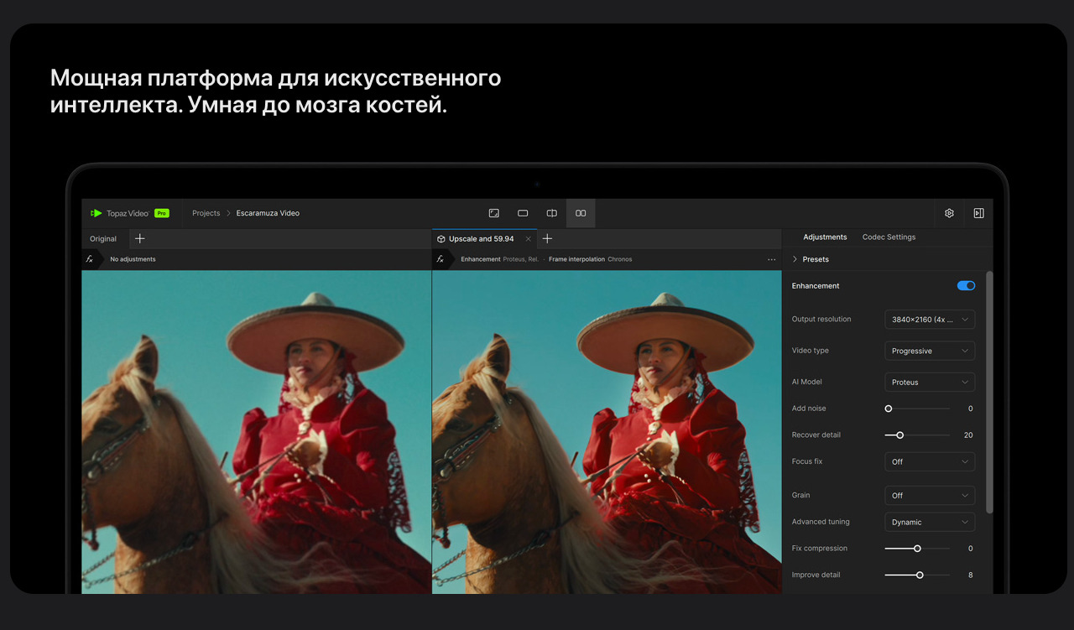Screen dimensions: 1074x630
Task: Switch to single view layout icon
Action: tap(523, 213)
